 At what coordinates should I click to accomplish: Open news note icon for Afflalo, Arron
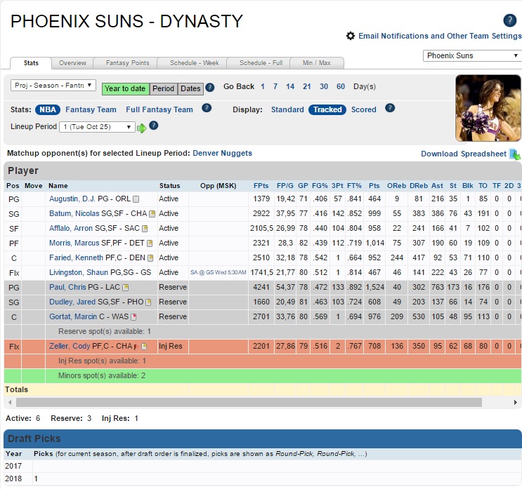tap(145, 229)
